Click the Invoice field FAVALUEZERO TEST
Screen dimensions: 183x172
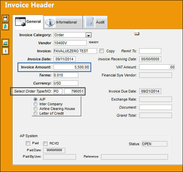[75, 51]
